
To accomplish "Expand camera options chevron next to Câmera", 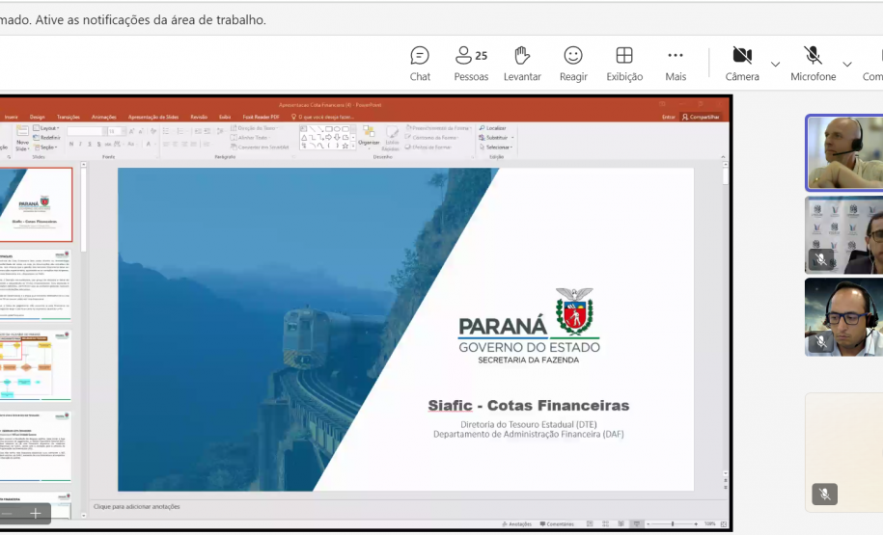I will 776,65.
